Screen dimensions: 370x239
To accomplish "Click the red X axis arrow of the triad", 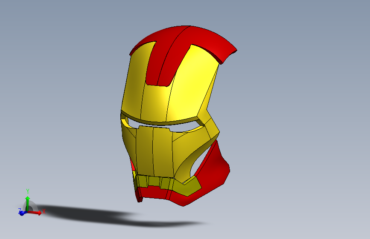I will 35,212.
